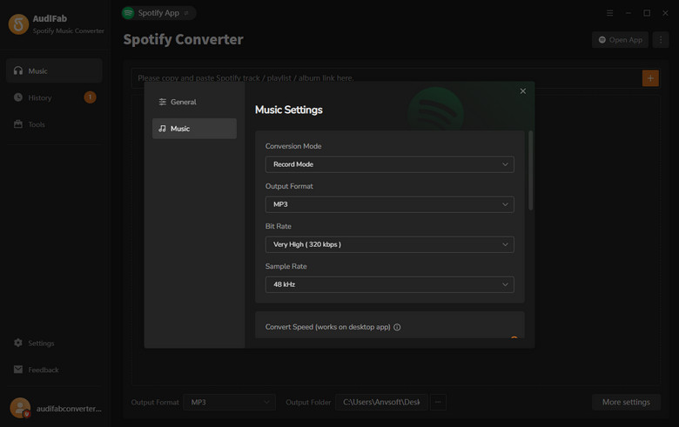
Task: Open Music in the left sidebar
Action: [54, 70]
